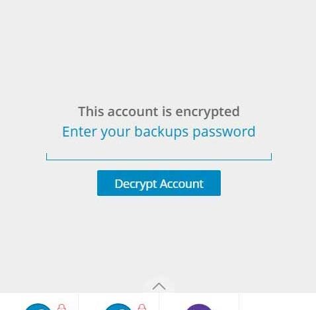
Task: Switch to the third account tab with purple icon
Action: tap(199, 301)
